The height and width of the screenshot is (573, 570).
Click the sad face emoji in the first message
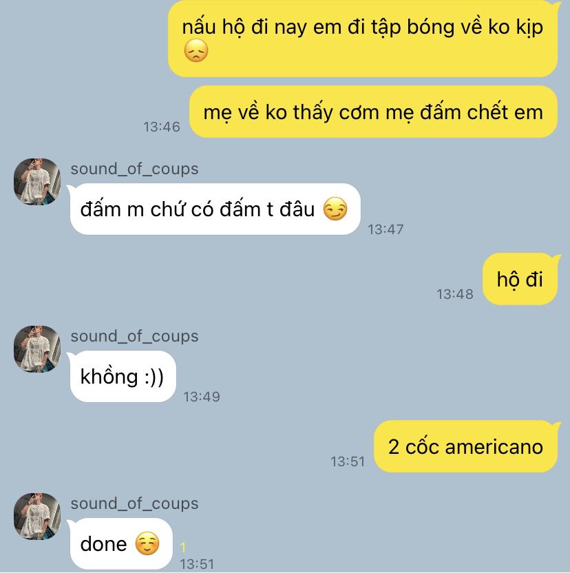click(196, 51)
